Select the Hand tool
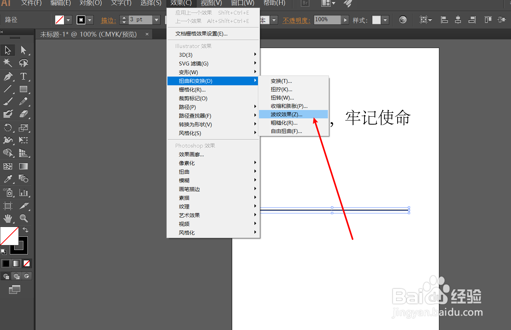 point(8,218)
